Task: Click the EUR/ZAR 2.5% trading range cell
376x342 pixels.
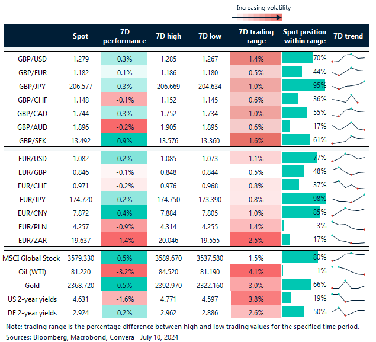Action: tap(256, 238)
